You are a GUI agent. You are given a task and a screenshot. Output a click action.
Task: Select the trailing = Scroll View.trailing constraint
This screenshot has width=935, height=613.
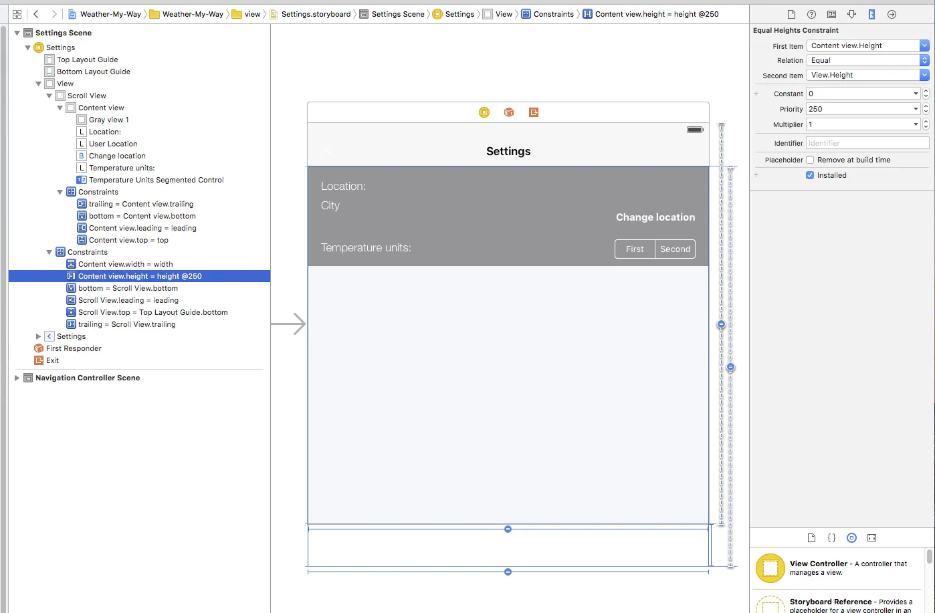[x=139, y=324]
